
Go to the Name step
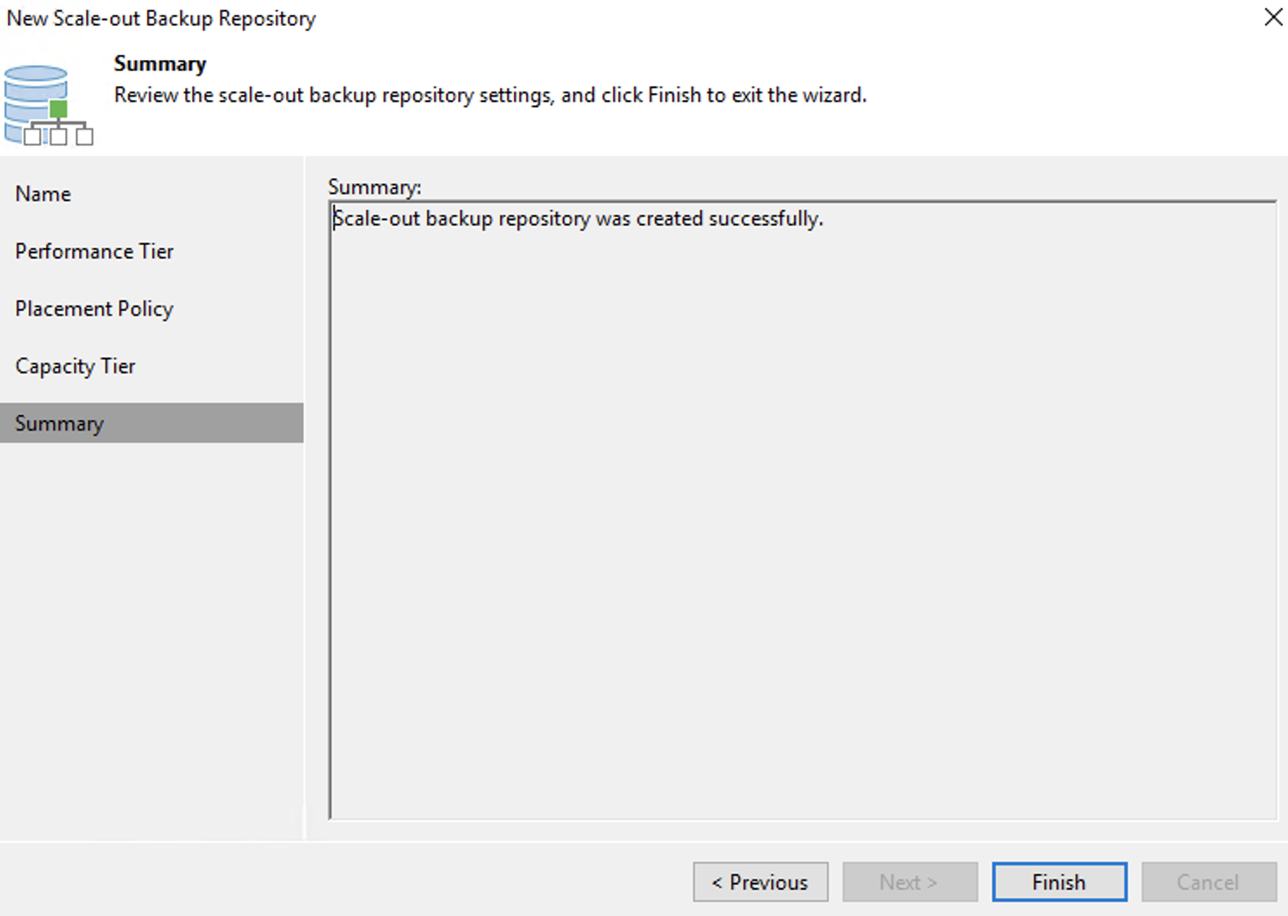(x=43, y=194)
